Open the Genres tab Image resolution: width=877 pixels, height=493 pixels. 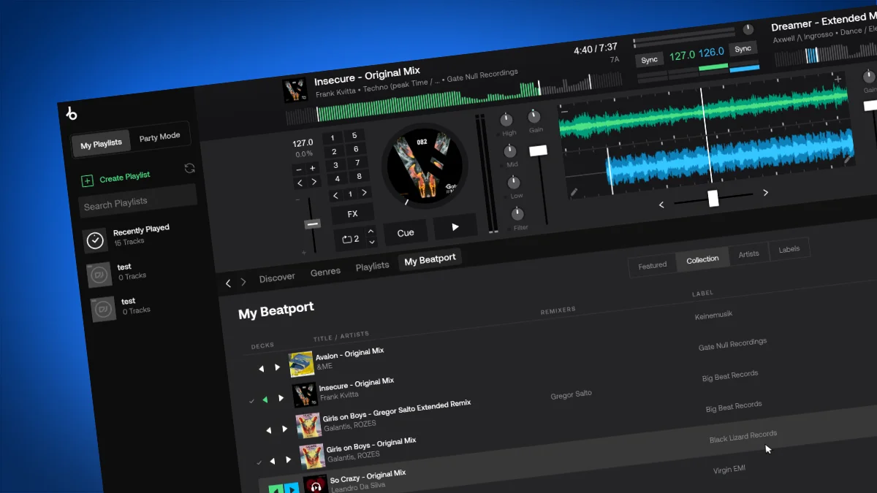click(x=325, y=270)
